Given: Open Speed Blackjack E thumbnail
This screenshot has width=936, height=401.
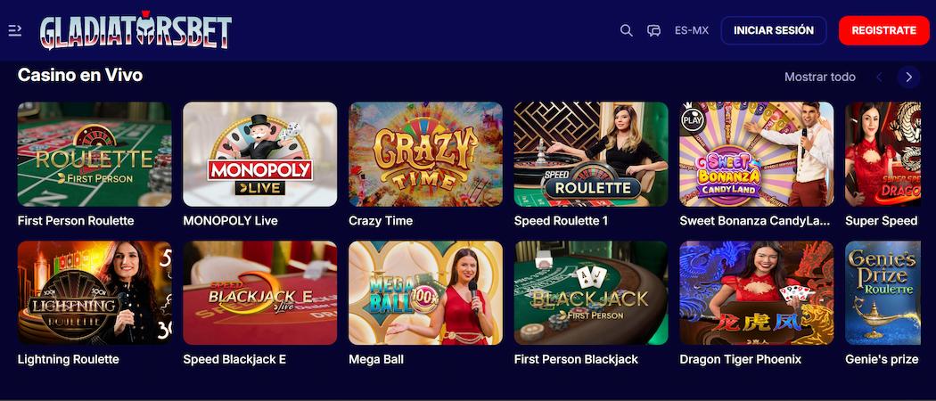Looking at the screenshot, I should point(259,293).
